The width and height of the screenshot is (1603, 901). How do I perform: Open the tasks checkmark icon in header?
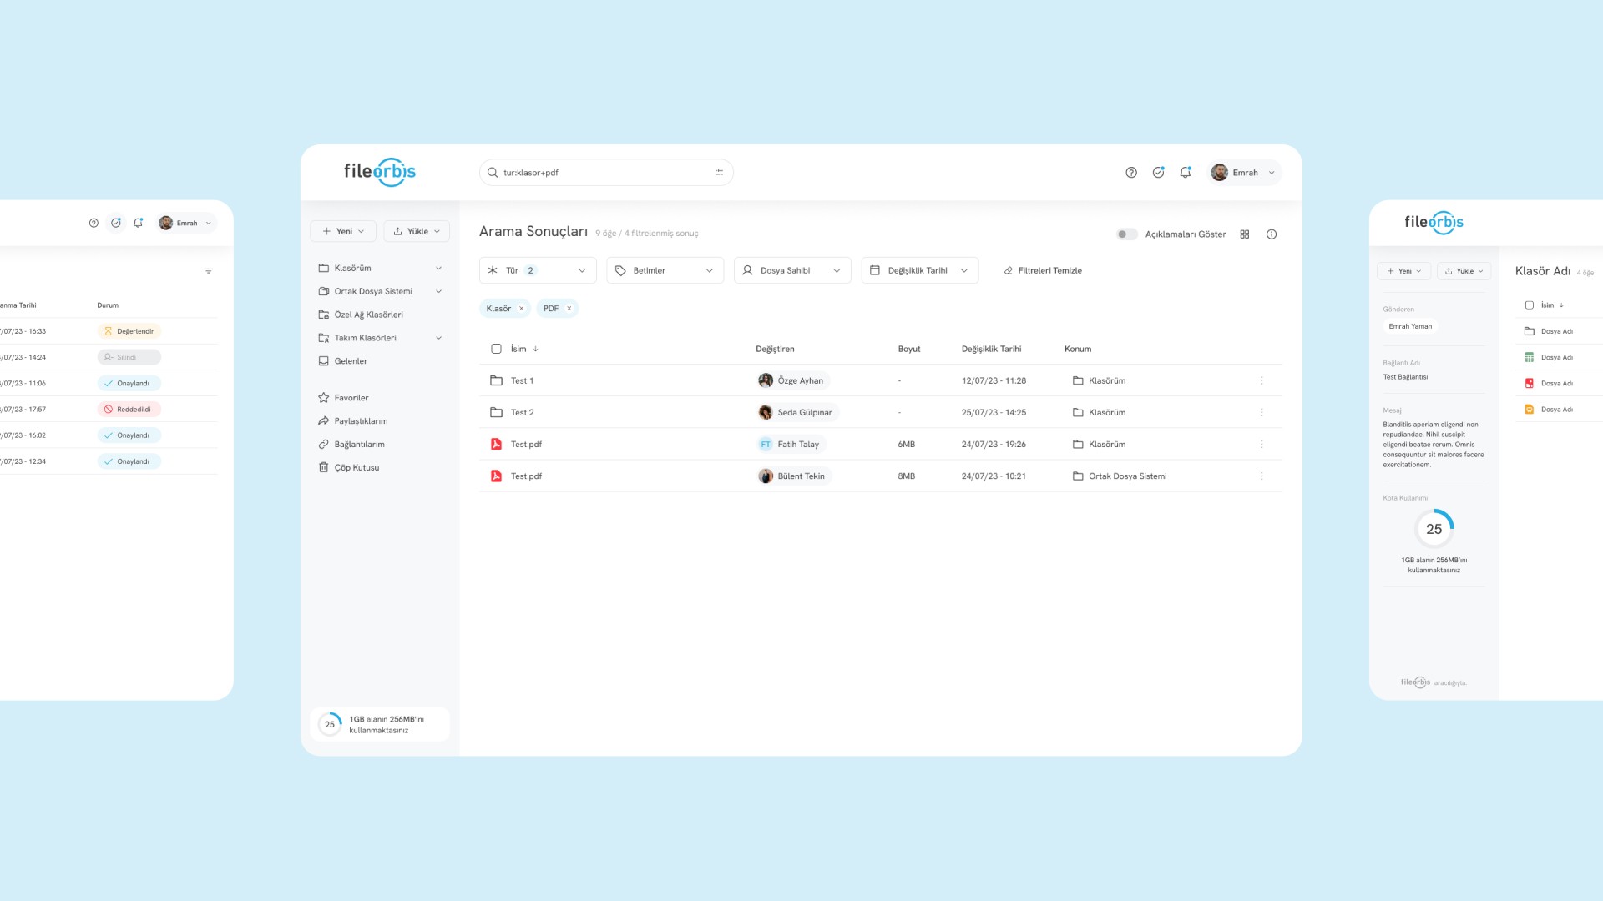click(1158, 173)
